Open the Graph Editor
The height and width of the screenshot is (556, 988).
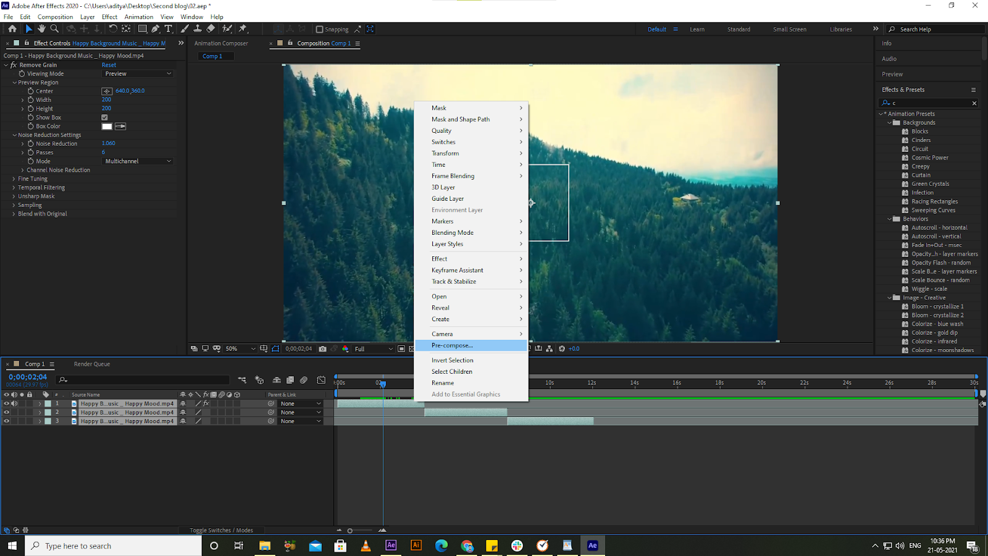(x=322, y=380)
